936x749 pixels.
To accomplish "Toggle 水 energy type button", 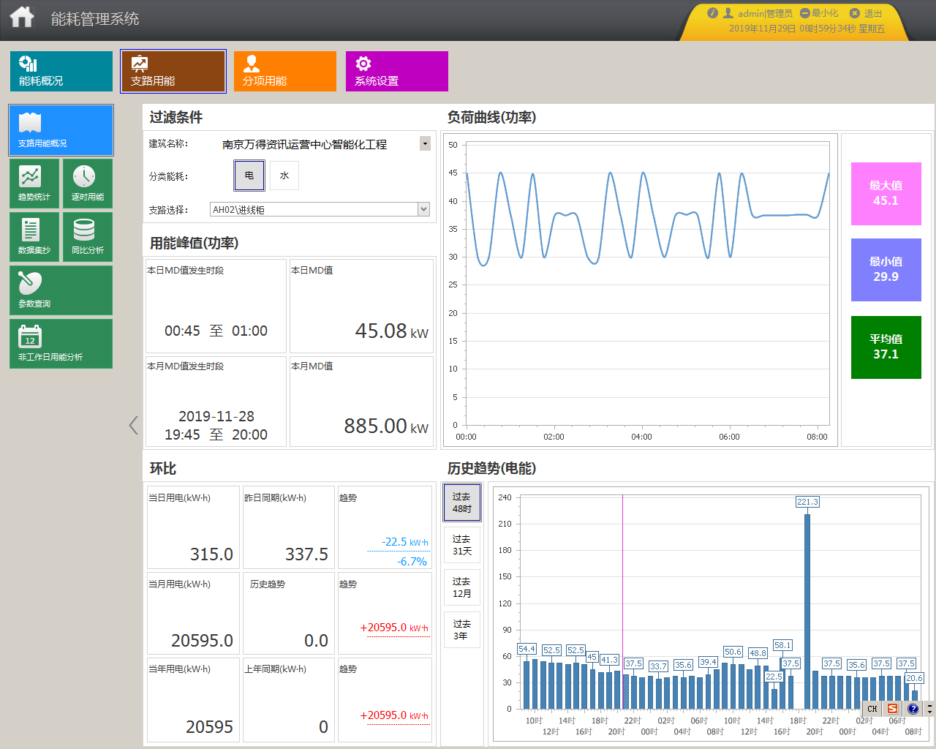I will click(284, 176).
